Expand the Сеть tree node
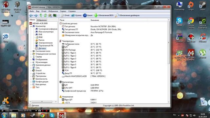Viewport: 210px width, 118px height. [x=31, y=68]
